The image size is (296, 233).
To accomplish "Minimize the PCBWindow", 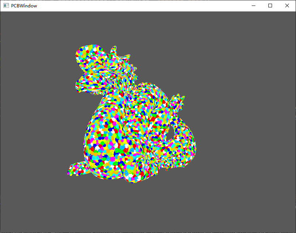I will [253, 6].
